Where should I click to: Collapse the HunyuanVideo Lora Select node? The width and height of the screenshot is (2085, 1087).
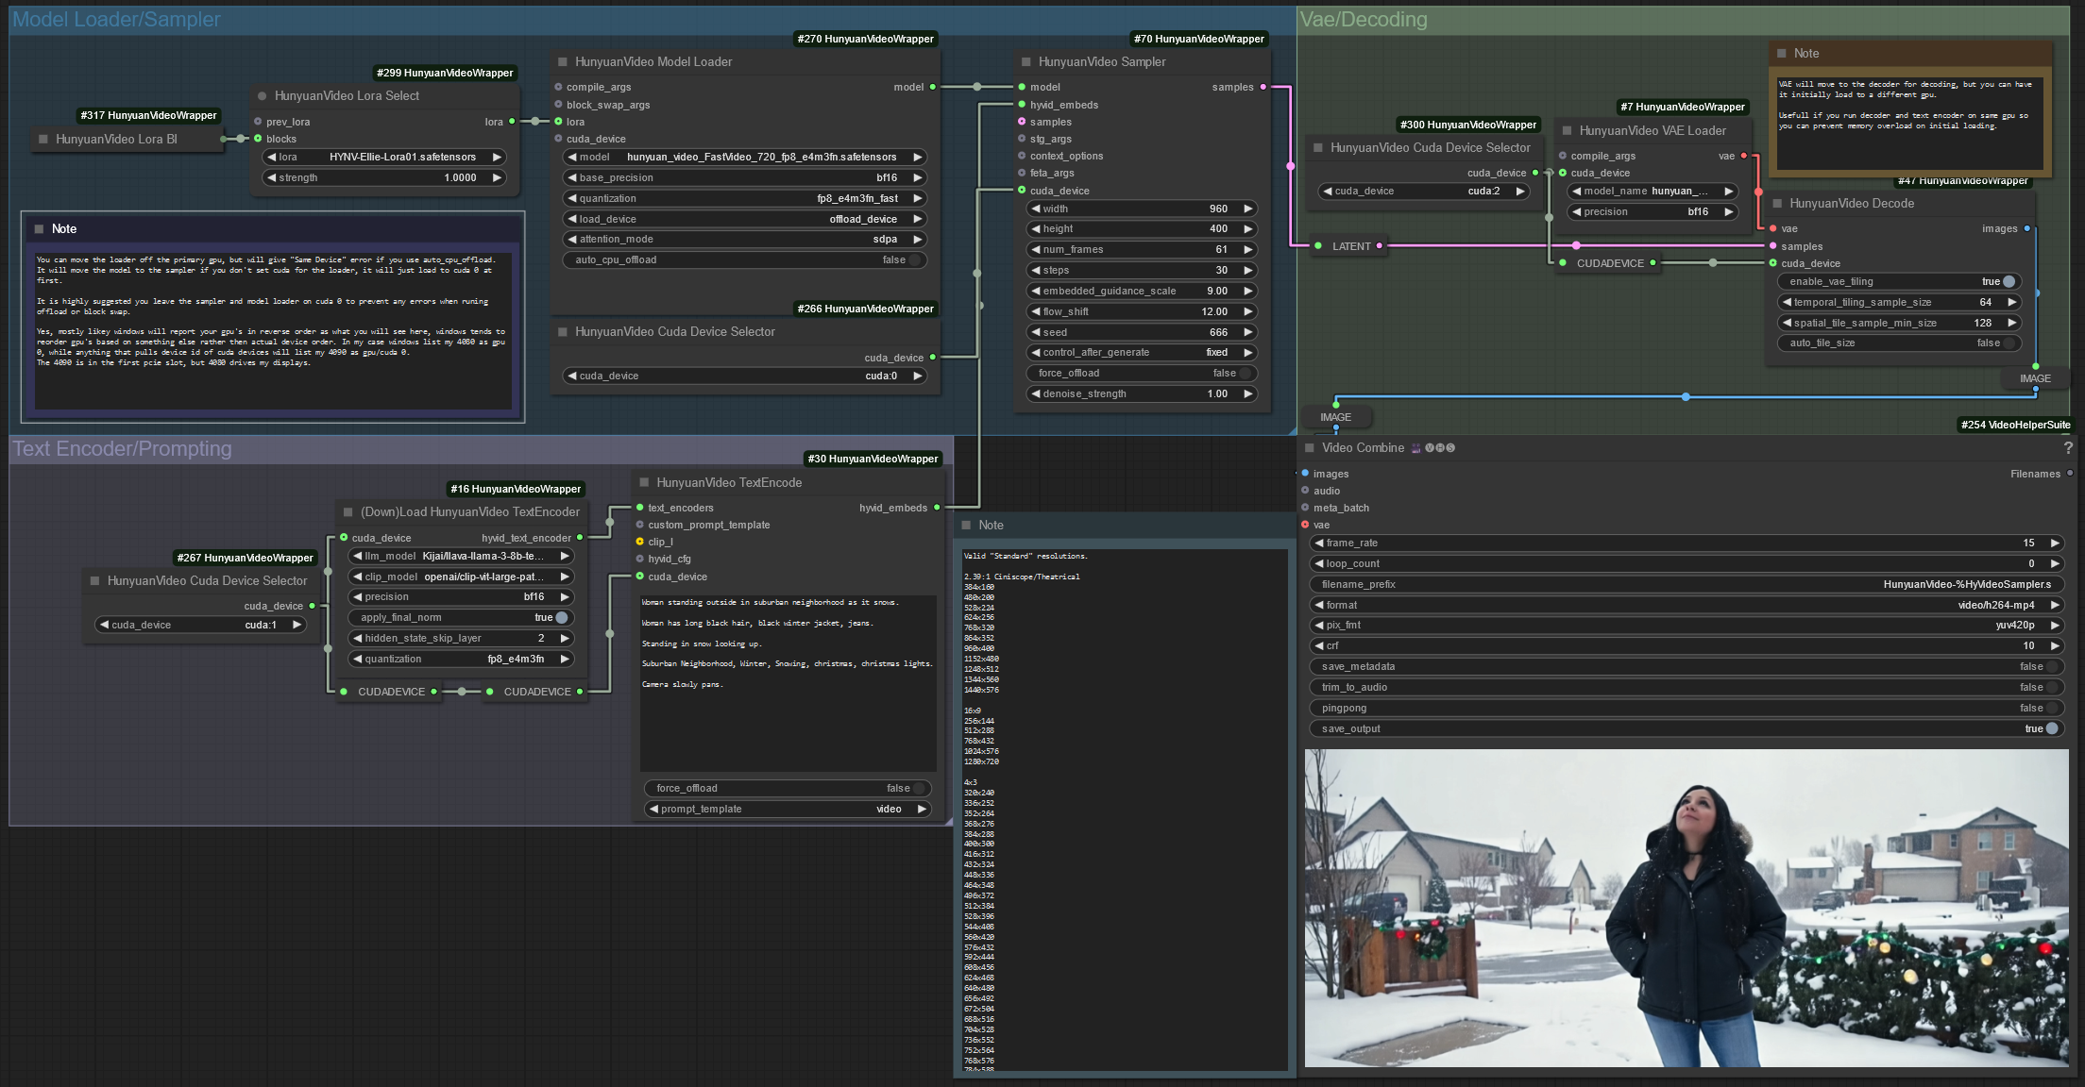(x=262, y=96)
